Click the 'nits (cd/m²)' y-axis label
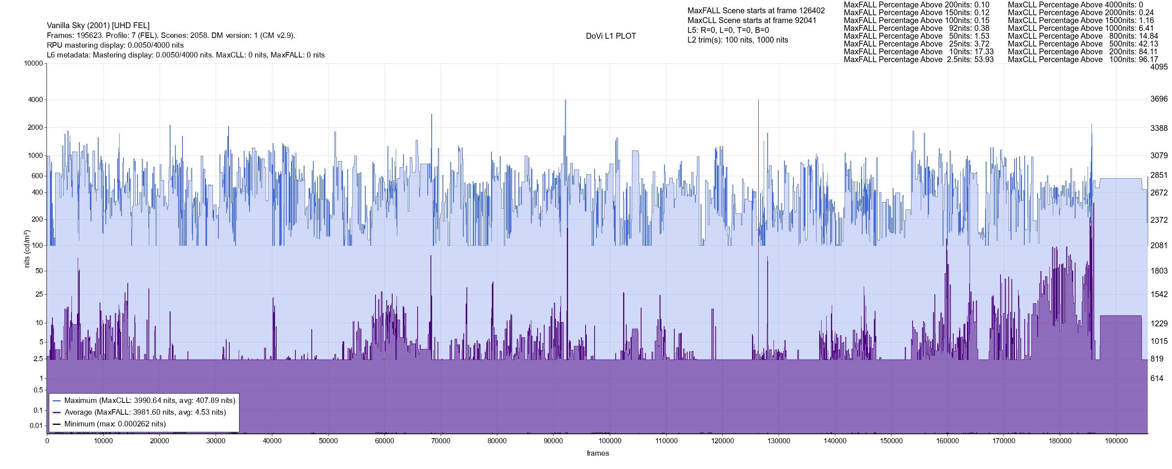This screenshot has width=1172, height=469. tap(27, 249)
